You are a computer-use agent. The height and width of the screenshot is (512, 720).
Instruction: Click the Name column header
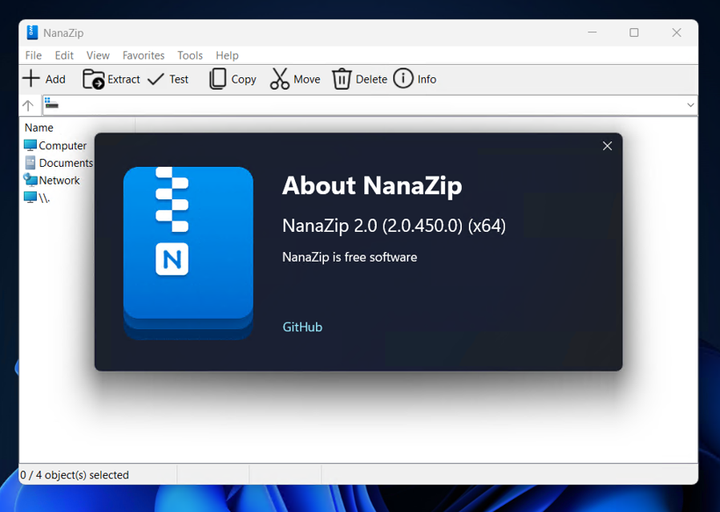(40, 127)
